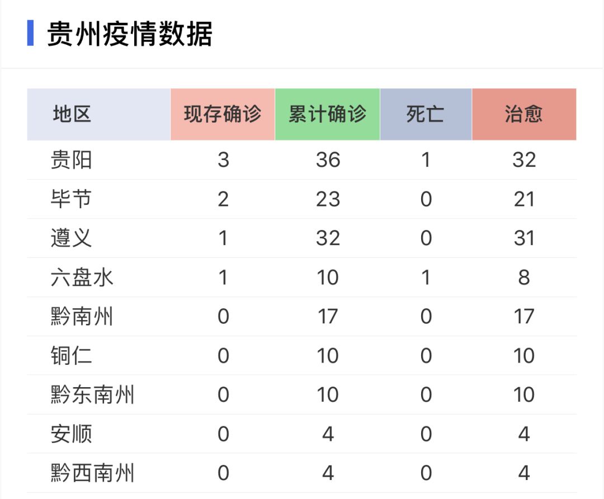This screenshot has height=499, width=604.
Task: Click the 铜仁 region label
Action: click(x=72, y=356)
